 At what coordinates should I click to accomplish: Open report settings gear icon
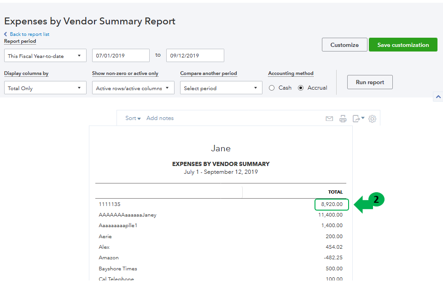click(373, 119)
